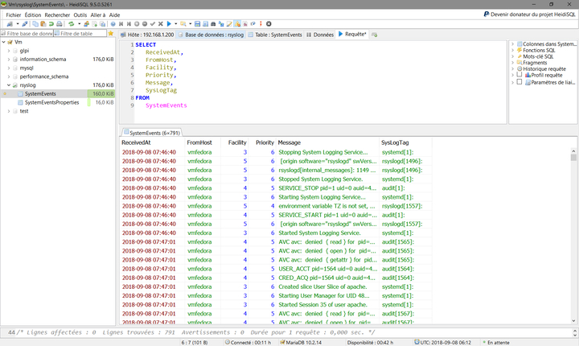This screenshot has width=579, height=346.
Task: Jump to first row icon
Action: (121, 23)
